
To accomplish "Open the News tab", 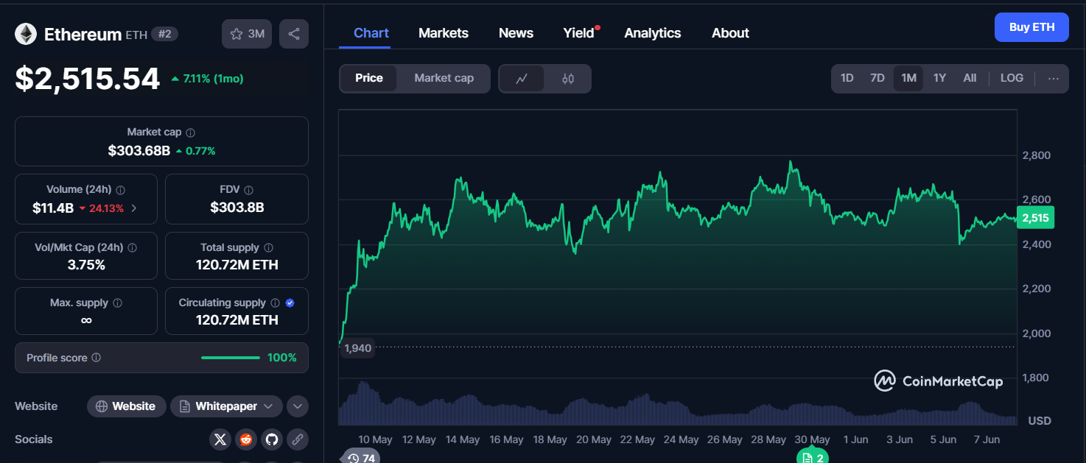I will click(516, 33).
